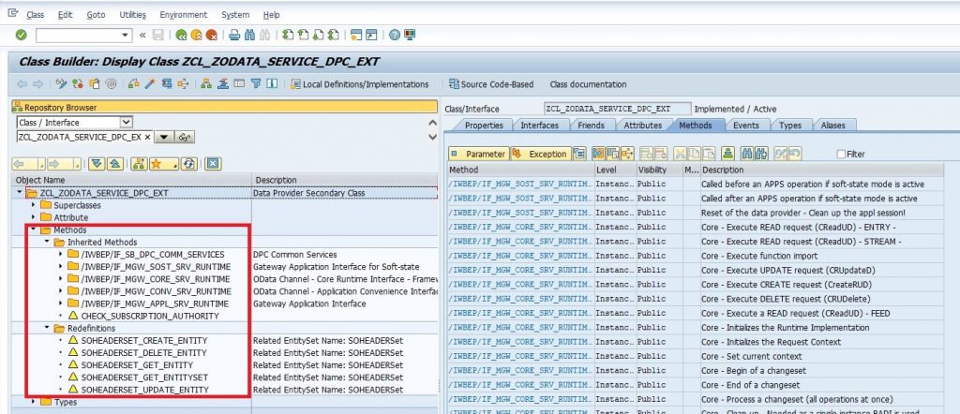Click the Source Code-Based button
Screen dimensions: 960x414
tap(491, 84)
